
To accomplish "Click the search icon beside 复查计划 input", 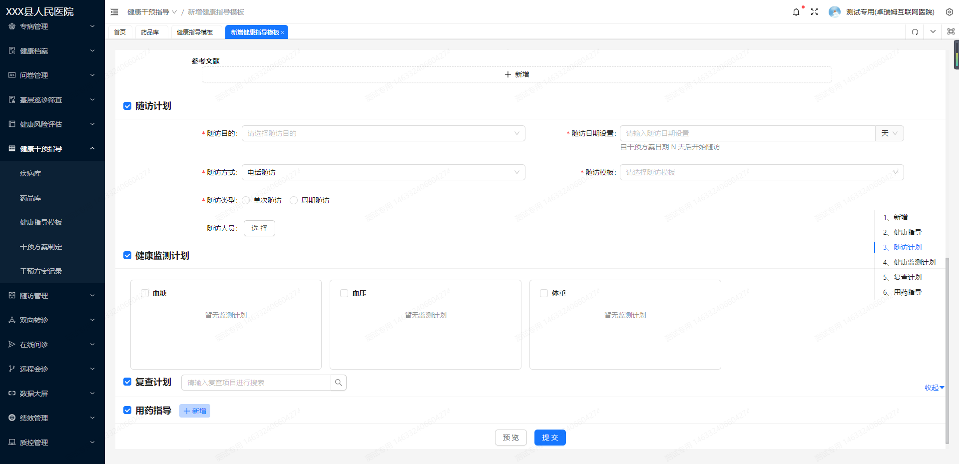I will pos(339,383).
